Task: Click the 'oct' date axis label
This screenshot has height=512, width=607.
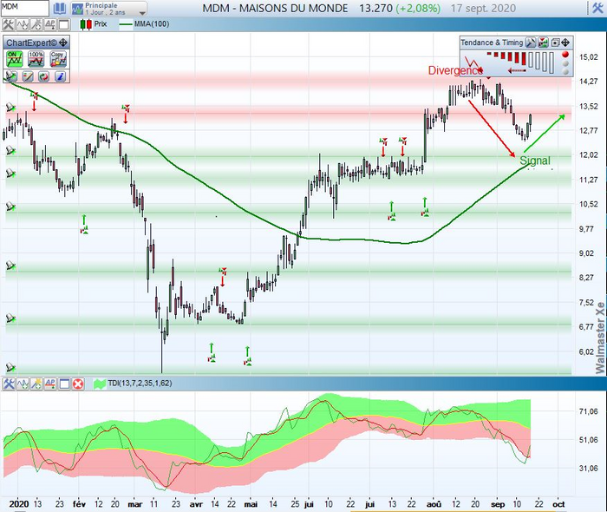Action: (558, 504)
